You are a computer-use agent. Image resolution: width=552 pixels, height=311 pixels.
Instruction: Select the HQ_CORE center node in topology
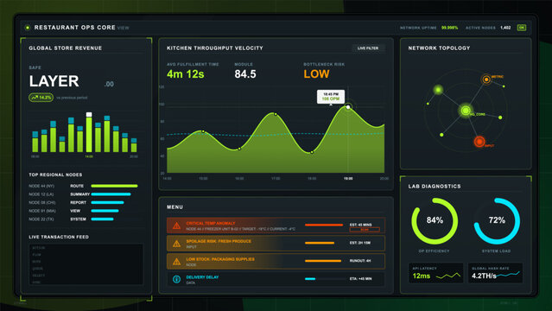(x=466, y=111)
